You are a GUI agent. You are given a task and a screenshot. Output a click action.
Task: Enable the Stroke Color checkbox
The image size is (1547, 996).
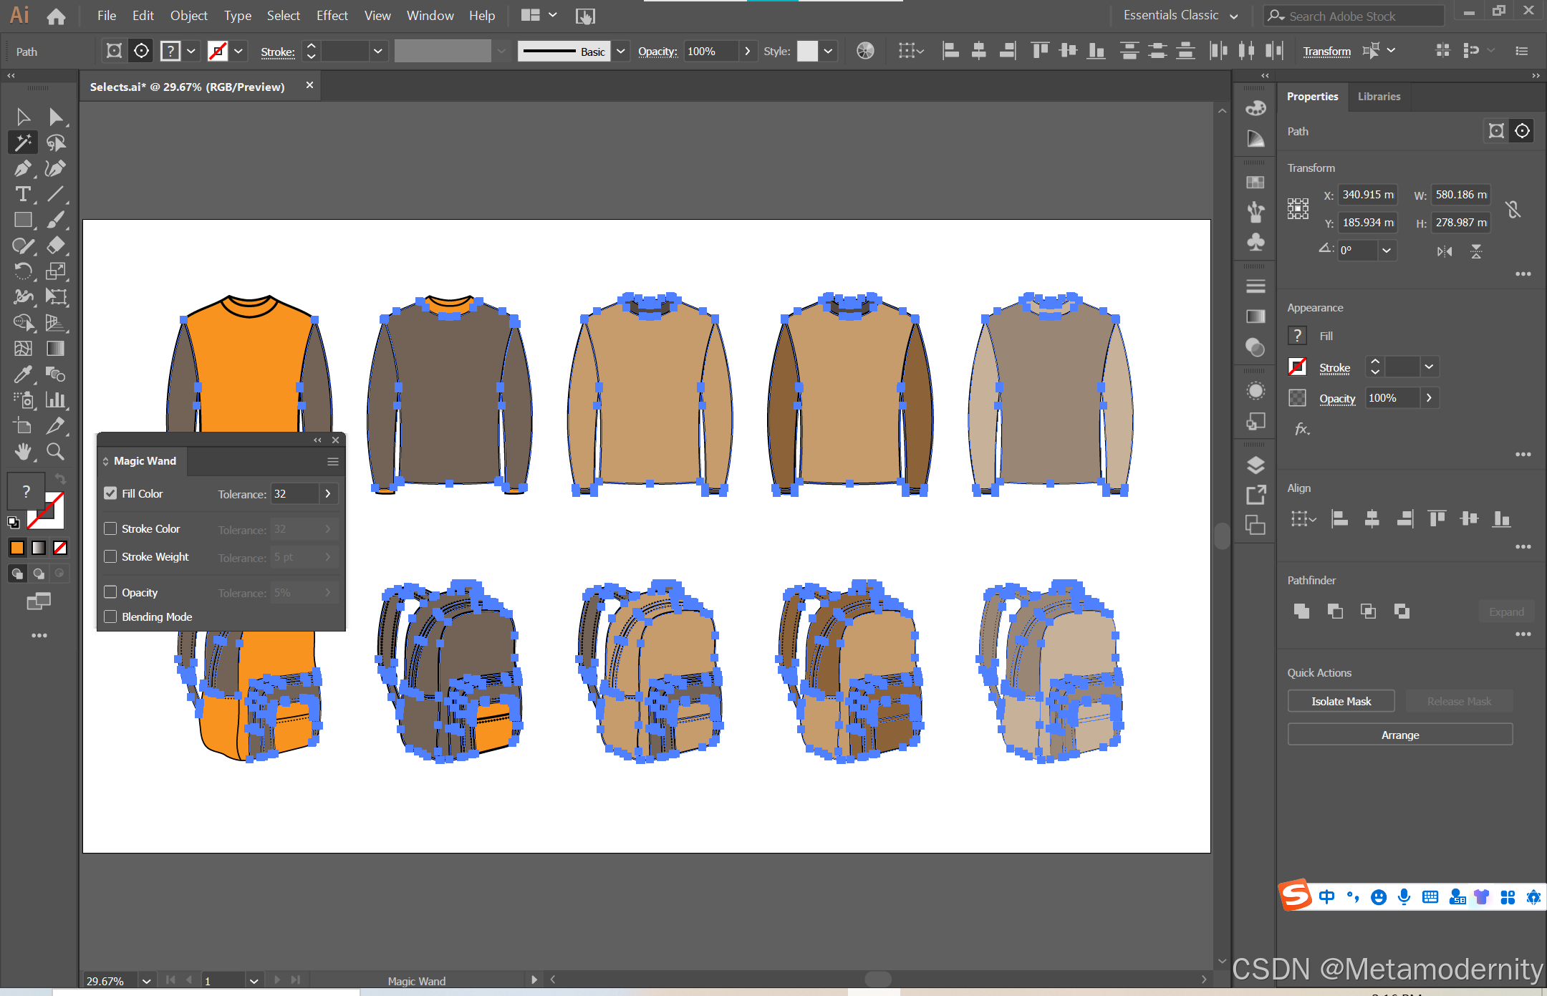coord(110,528)
